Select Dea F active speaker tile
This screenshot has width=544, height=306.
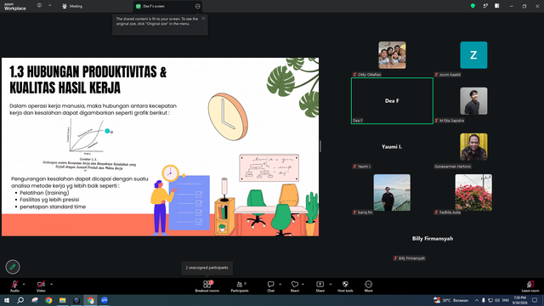[392, 100]
